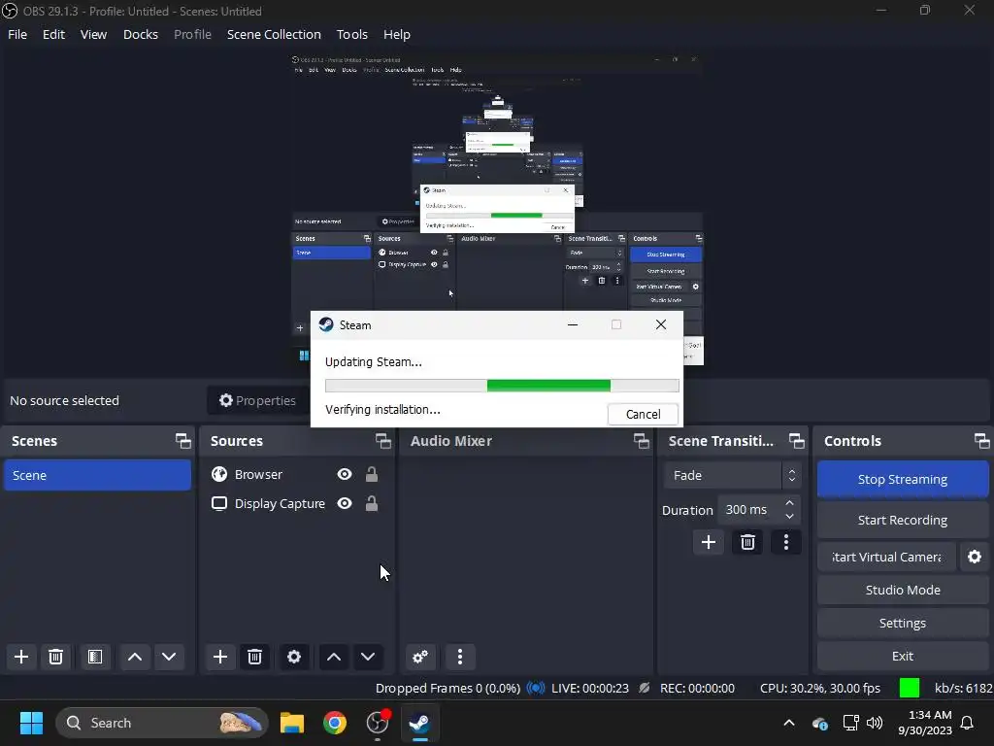994x746 pixels.
Task: Open the Fade transition dropdown
Action: click(732, 475)
